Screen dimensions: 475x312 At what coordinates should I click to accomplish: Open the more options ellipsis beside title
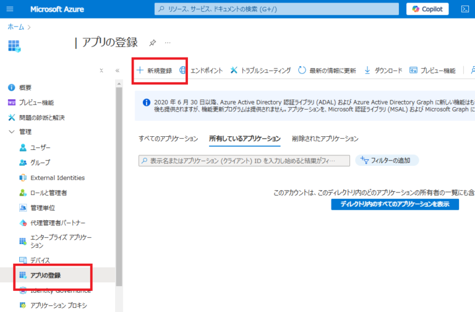168,43
